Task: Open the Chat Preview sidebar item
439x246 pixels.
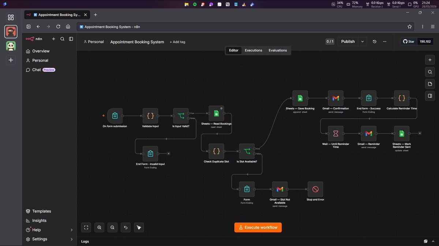Action: (49, 70)
